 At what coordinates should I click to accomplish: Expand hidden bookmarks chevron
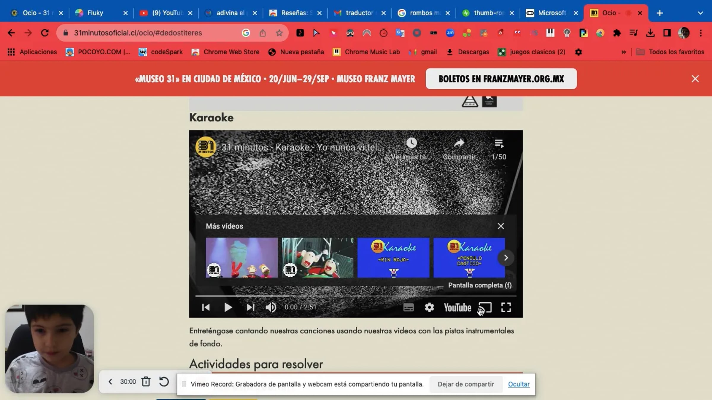pyautogui.click(x=624, y=52)
